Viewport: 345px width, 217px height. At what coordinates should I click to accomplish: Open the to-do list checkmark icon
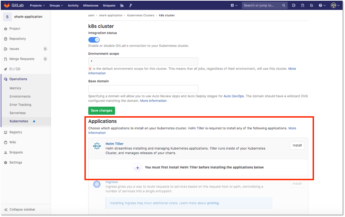click(x=312, y=6)
